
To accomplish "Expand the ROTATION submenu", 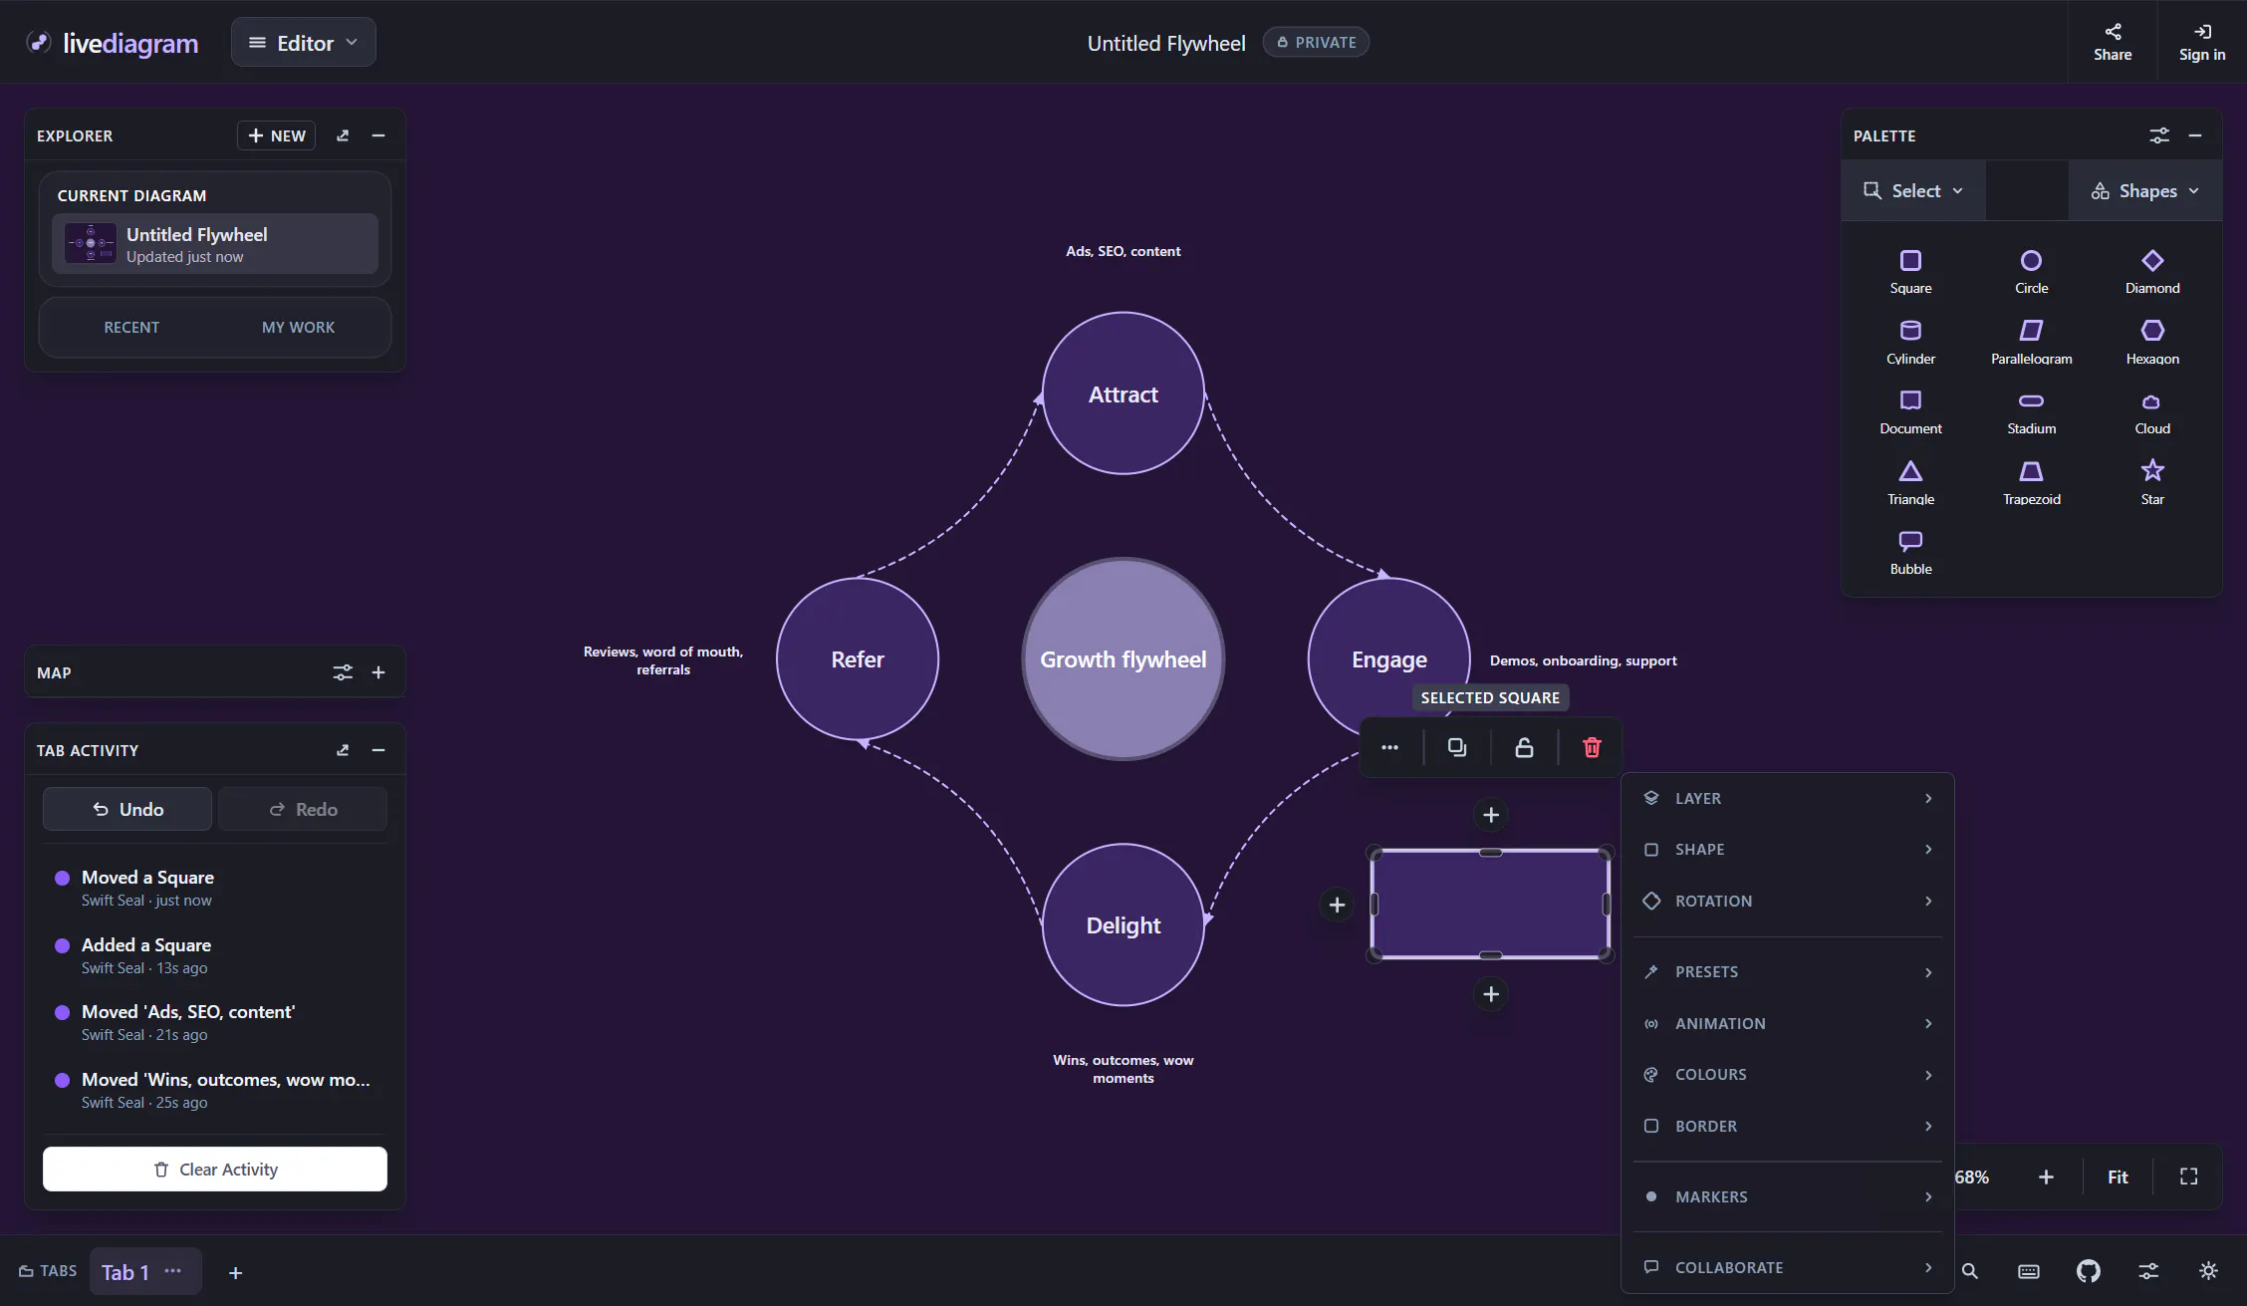I will coord(1788,901).
